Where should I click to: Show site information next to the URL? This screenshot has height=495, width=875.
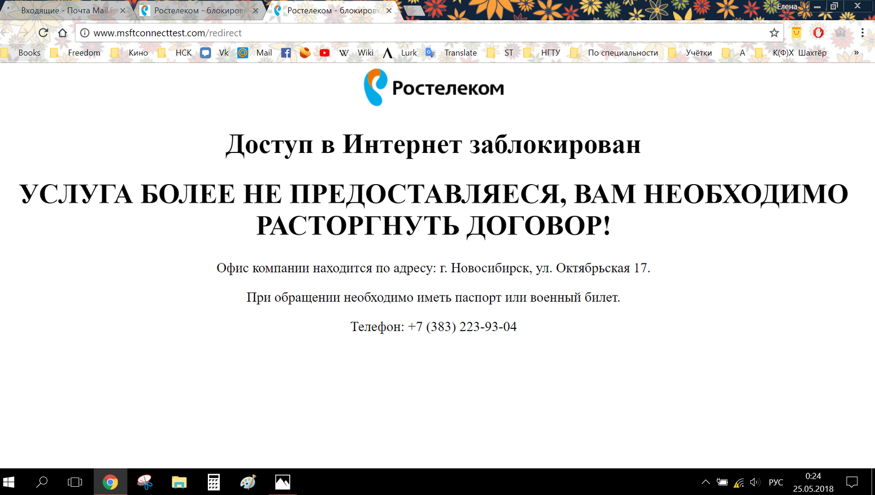click(x=85, y=33)
